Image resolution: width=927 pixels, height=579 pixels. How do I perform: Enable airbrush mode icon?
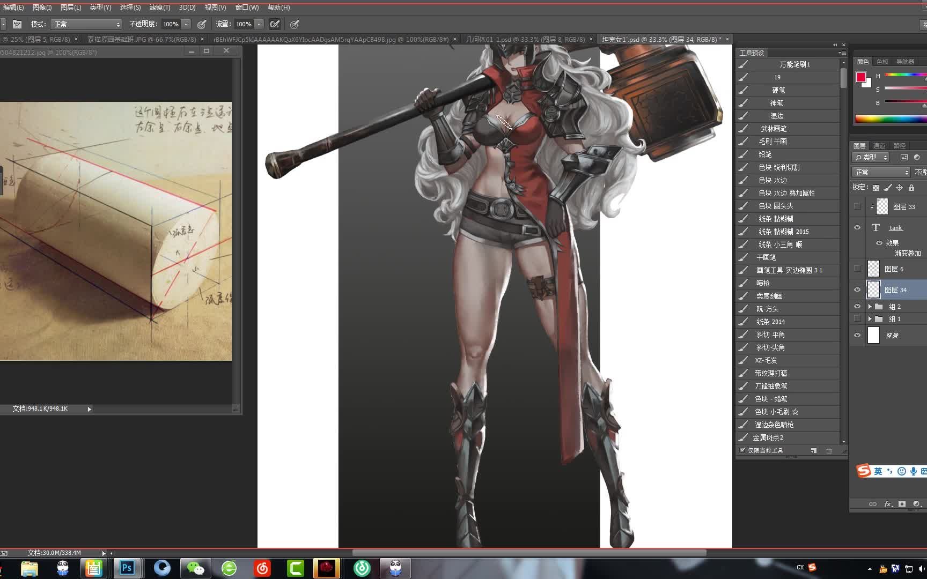(x=275, y=24)
